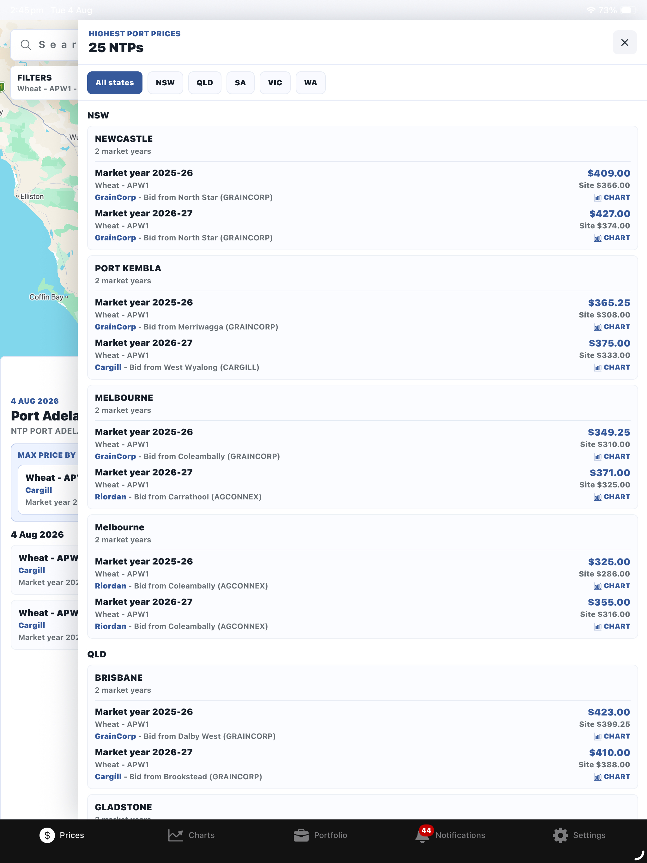647x863 pixels.
Task: Open the Prices tab
Action: click(x=62, y=835)
